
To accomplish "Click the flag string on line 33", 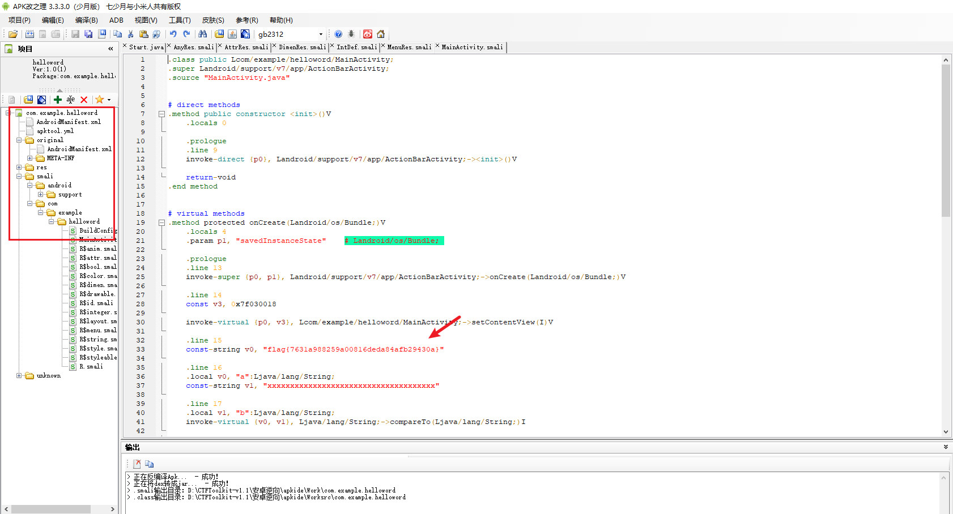I will click(353, 349).
